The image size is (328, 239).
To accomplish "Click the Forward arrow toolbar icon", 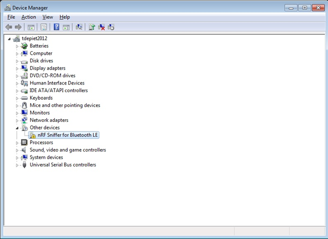I will click(18, 27).
